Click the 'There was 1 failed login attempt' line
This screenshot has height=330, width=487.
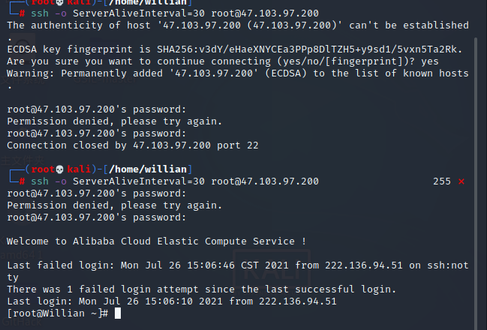202,289
